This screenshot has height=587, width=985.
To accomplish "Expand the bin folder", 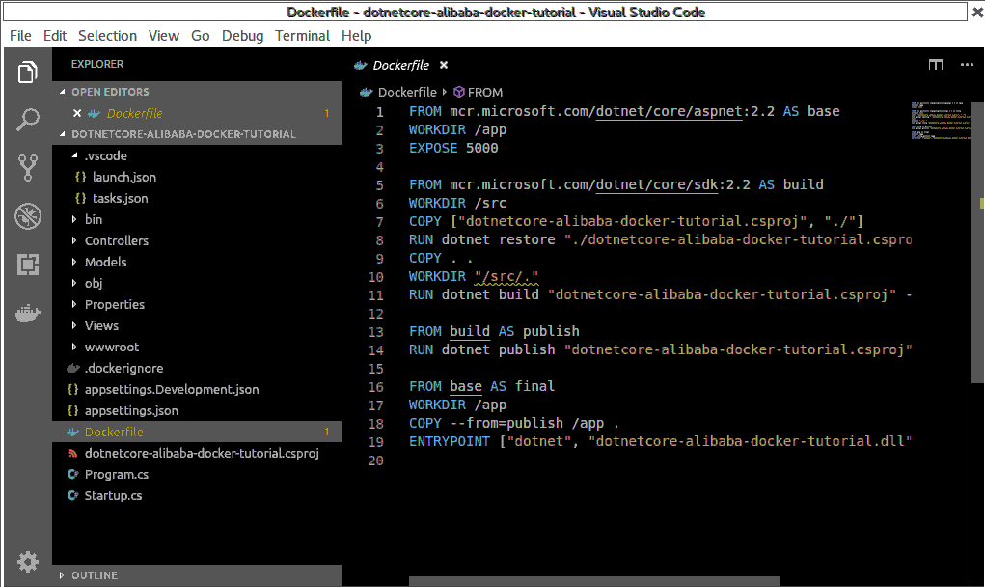I will click(74, 219).
